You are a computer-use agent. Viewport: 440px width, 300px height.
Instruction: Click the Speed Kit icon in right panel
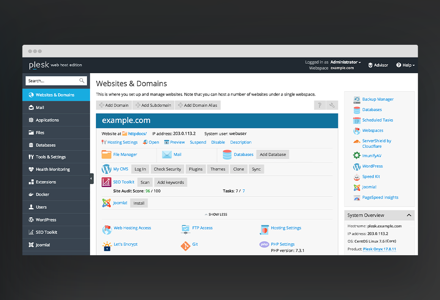(x=357, y=177)
